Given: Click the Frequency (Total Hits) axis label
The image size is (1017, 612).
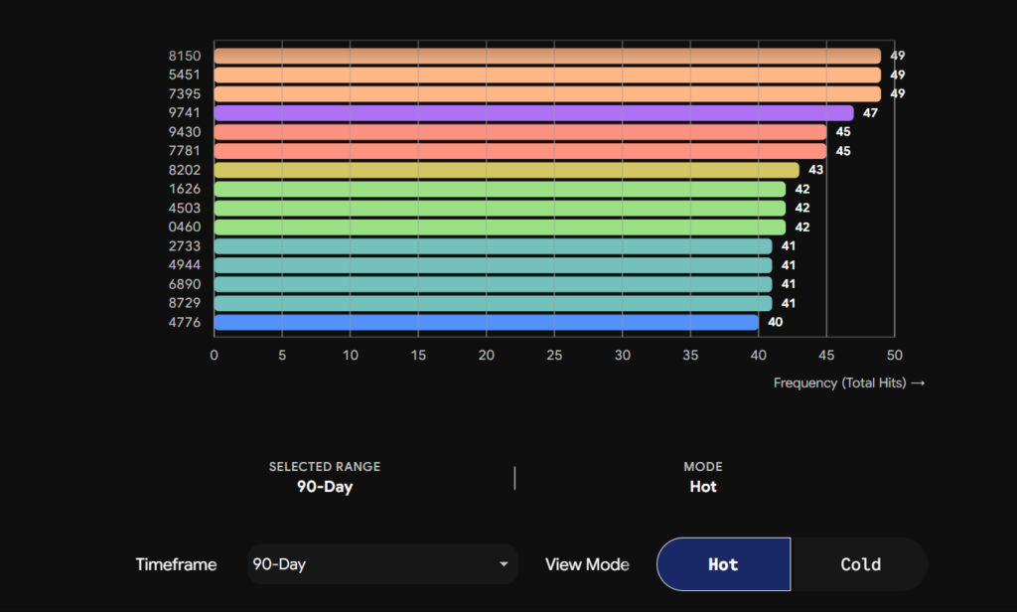Looking at the screenshot, I should click(848, 382).
